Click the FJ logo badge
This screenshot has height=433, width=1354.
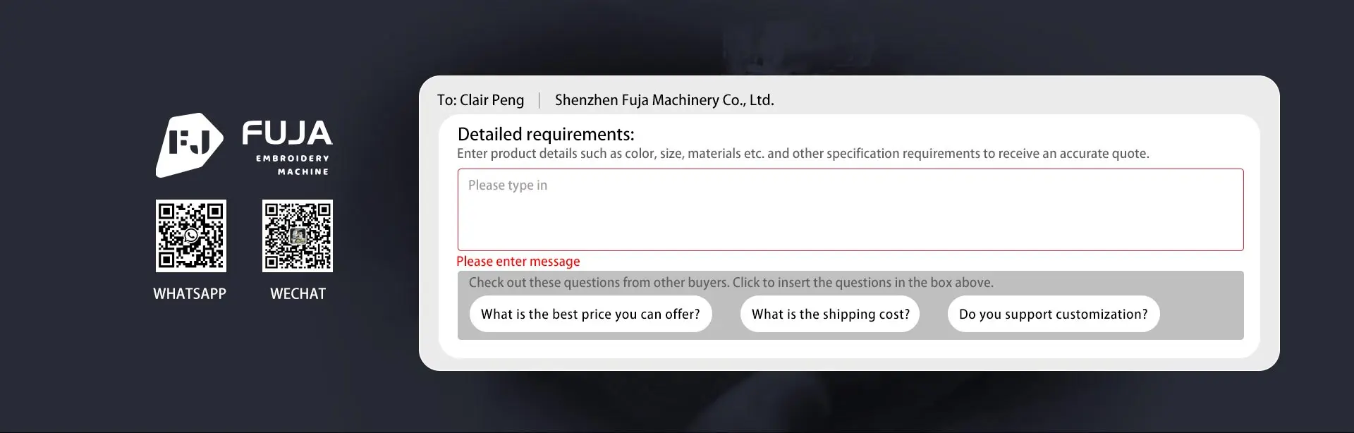(189, 145)
